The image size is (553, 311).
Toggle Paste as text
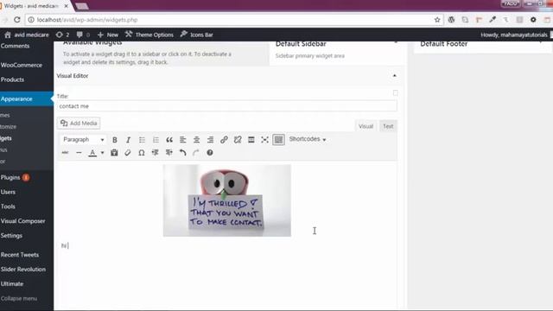click(x=114, y=153)
